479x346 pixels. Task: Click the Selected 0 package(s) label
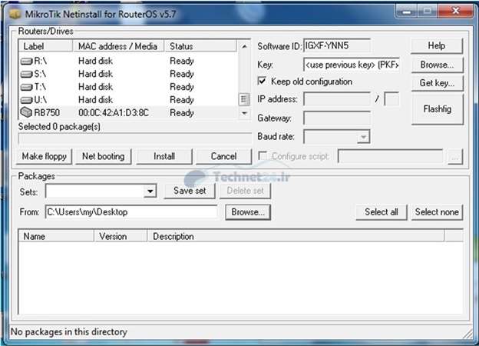click(x=59, y=126)
